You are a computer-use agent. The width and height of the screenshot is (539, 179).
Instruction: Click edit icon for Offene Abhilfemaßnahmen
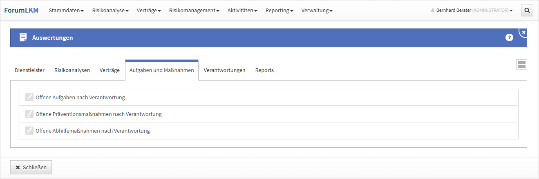29,131
